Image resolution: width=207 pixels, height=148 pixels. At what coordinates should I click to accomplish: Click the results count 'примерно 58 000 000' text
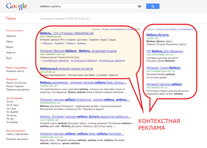[67, 19]
